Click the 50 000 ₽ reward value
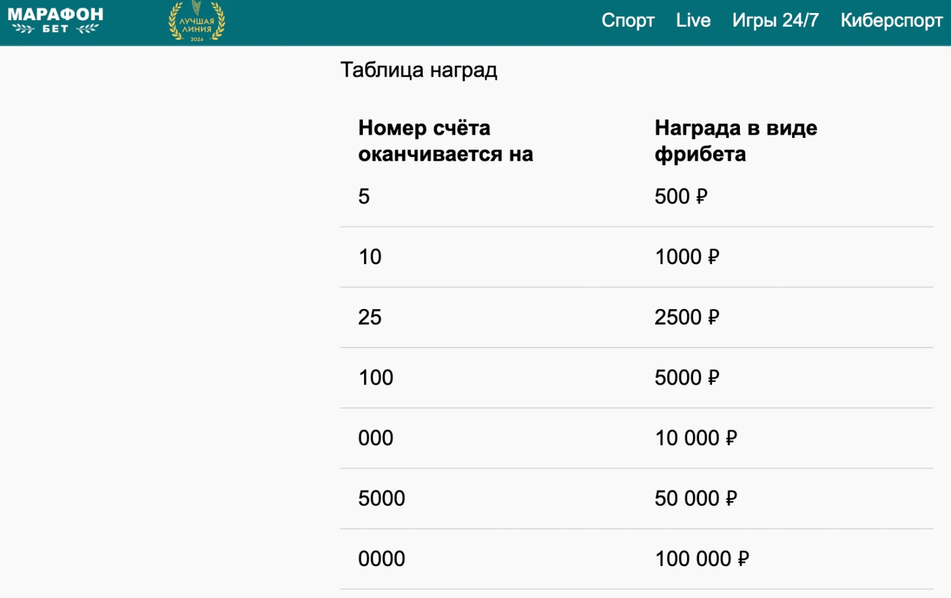Viewport: 951px width, 598px height. 696,498
